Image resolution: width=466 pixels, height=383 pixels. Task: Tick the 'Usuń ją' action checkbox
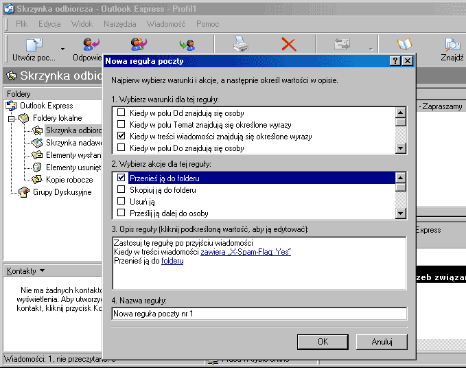click(x=121, y=202)
